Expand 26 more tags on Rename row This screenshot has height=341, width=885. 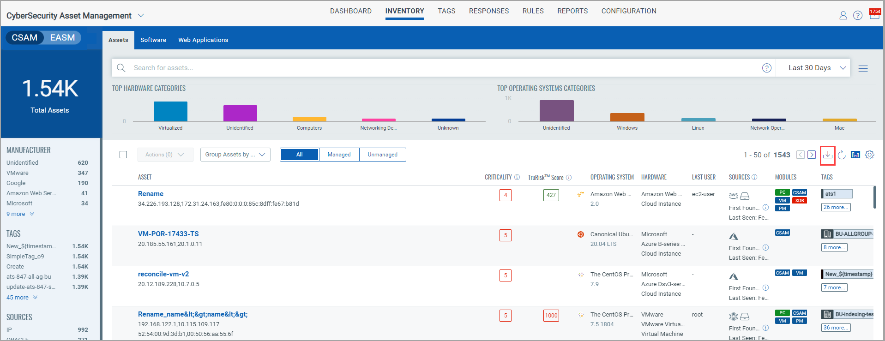[x=836, y=207]
